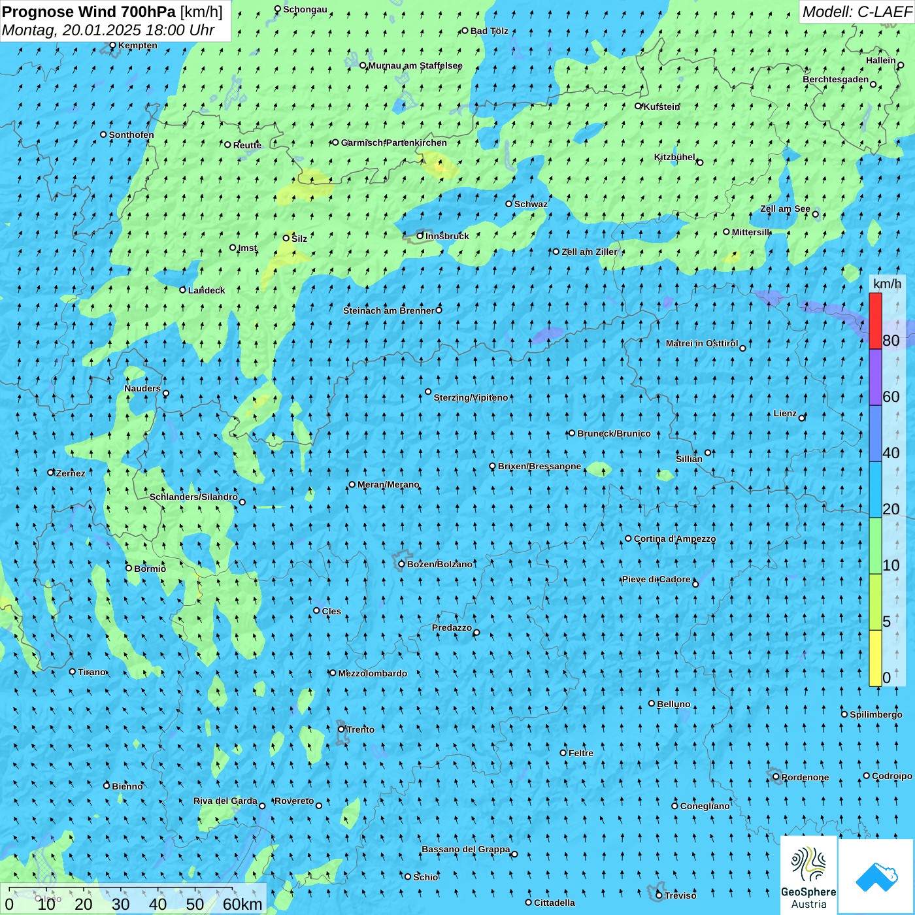
Task: Click the Spilimbergo location dot
Action: (844, 714)
